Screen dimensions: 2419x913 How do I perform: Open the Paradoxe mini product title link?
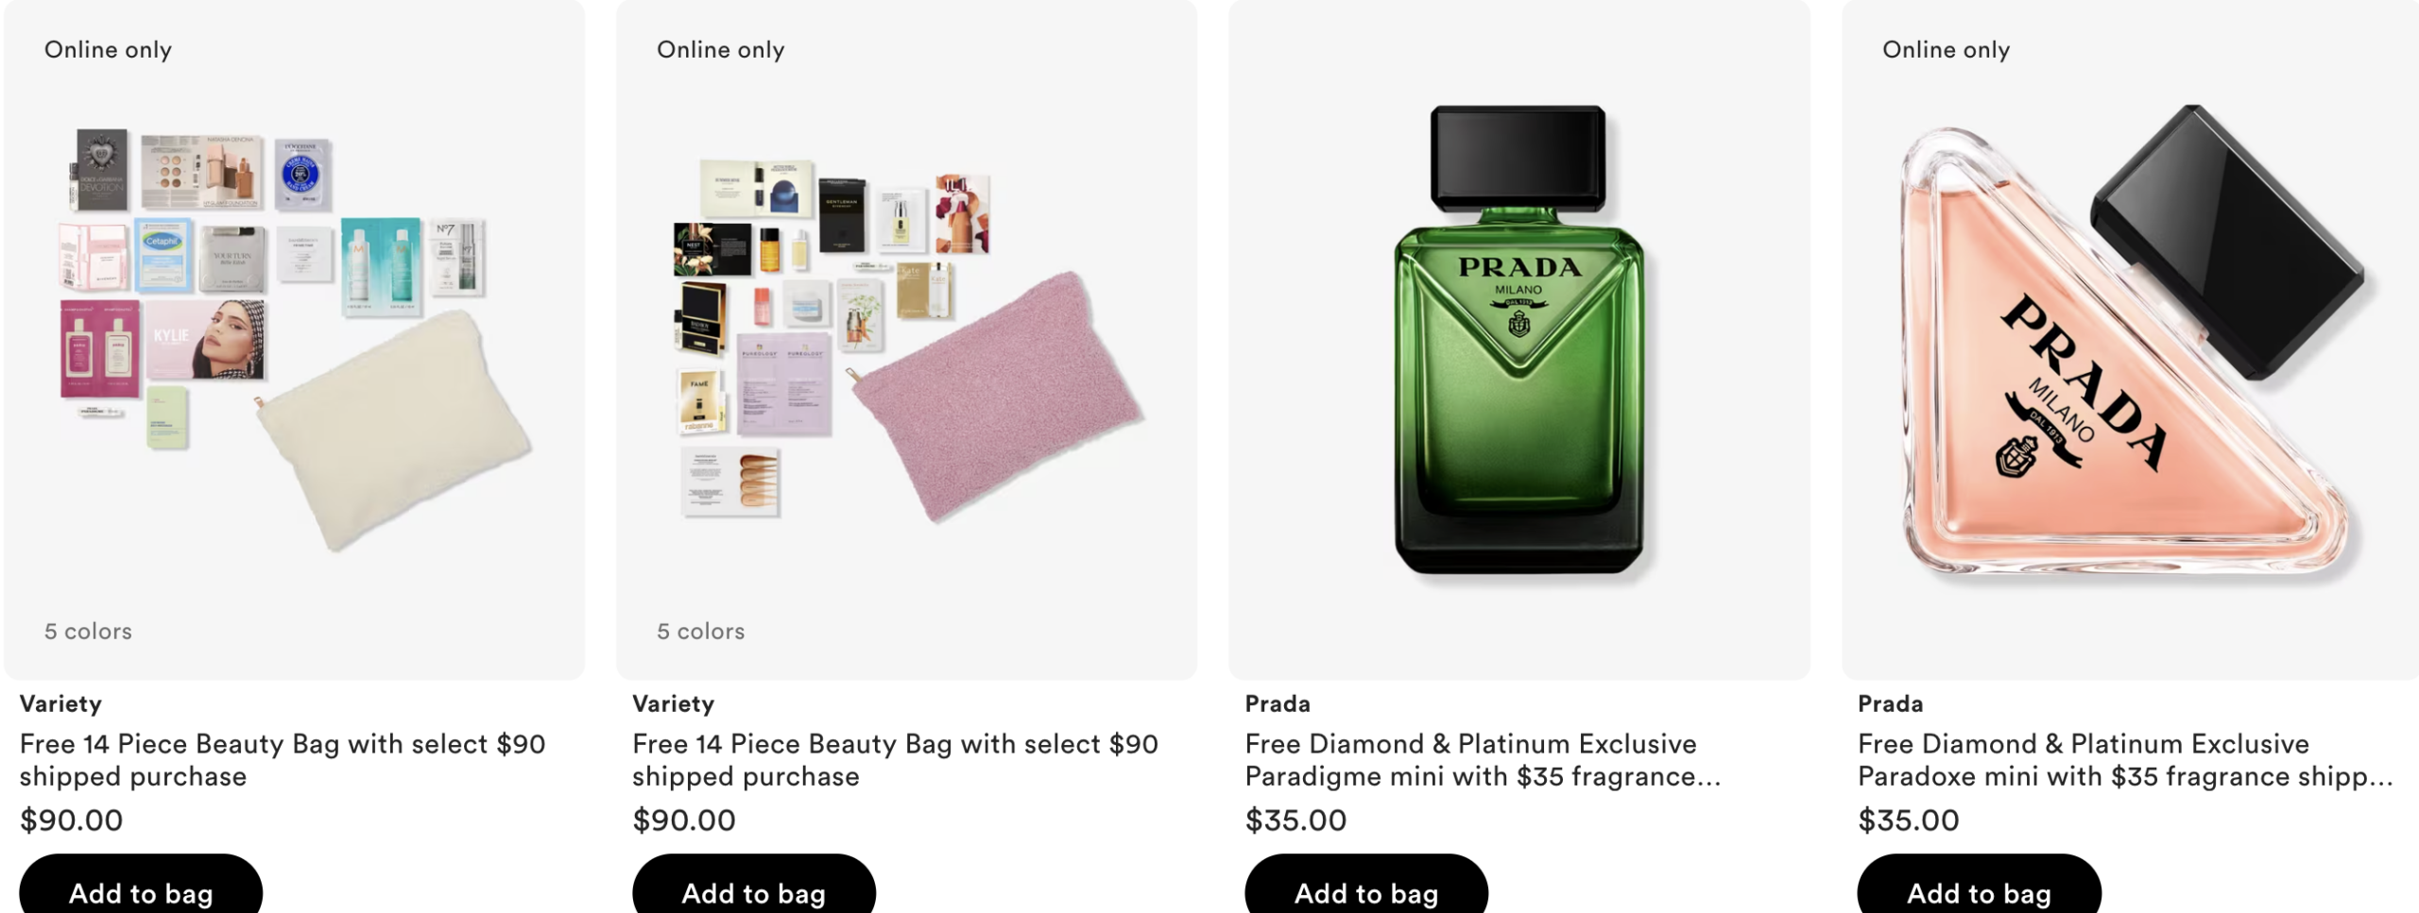[x=2124, y=760]
